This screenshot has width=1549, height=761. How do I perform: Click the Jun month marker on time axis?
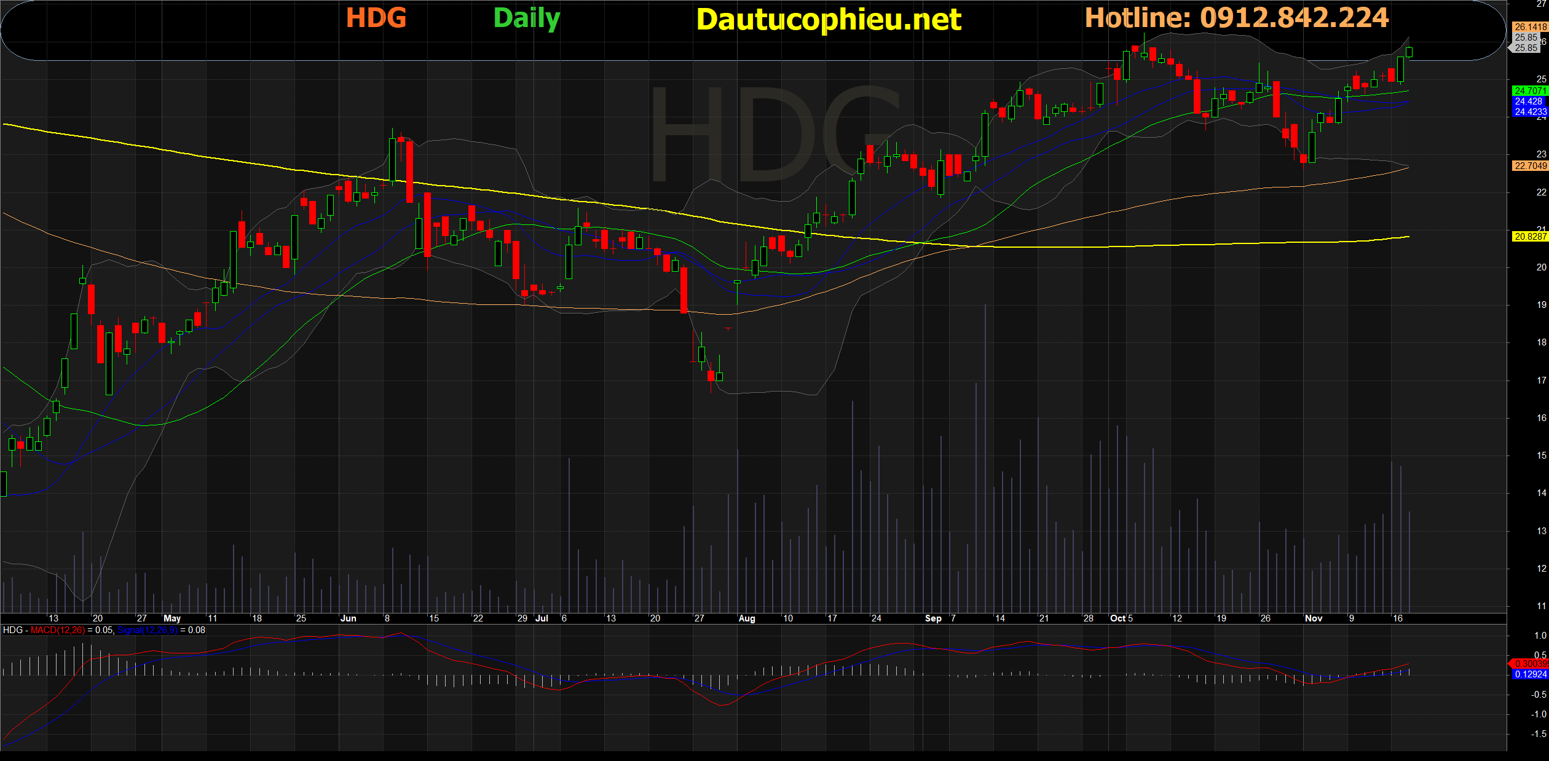click(348, 618)
